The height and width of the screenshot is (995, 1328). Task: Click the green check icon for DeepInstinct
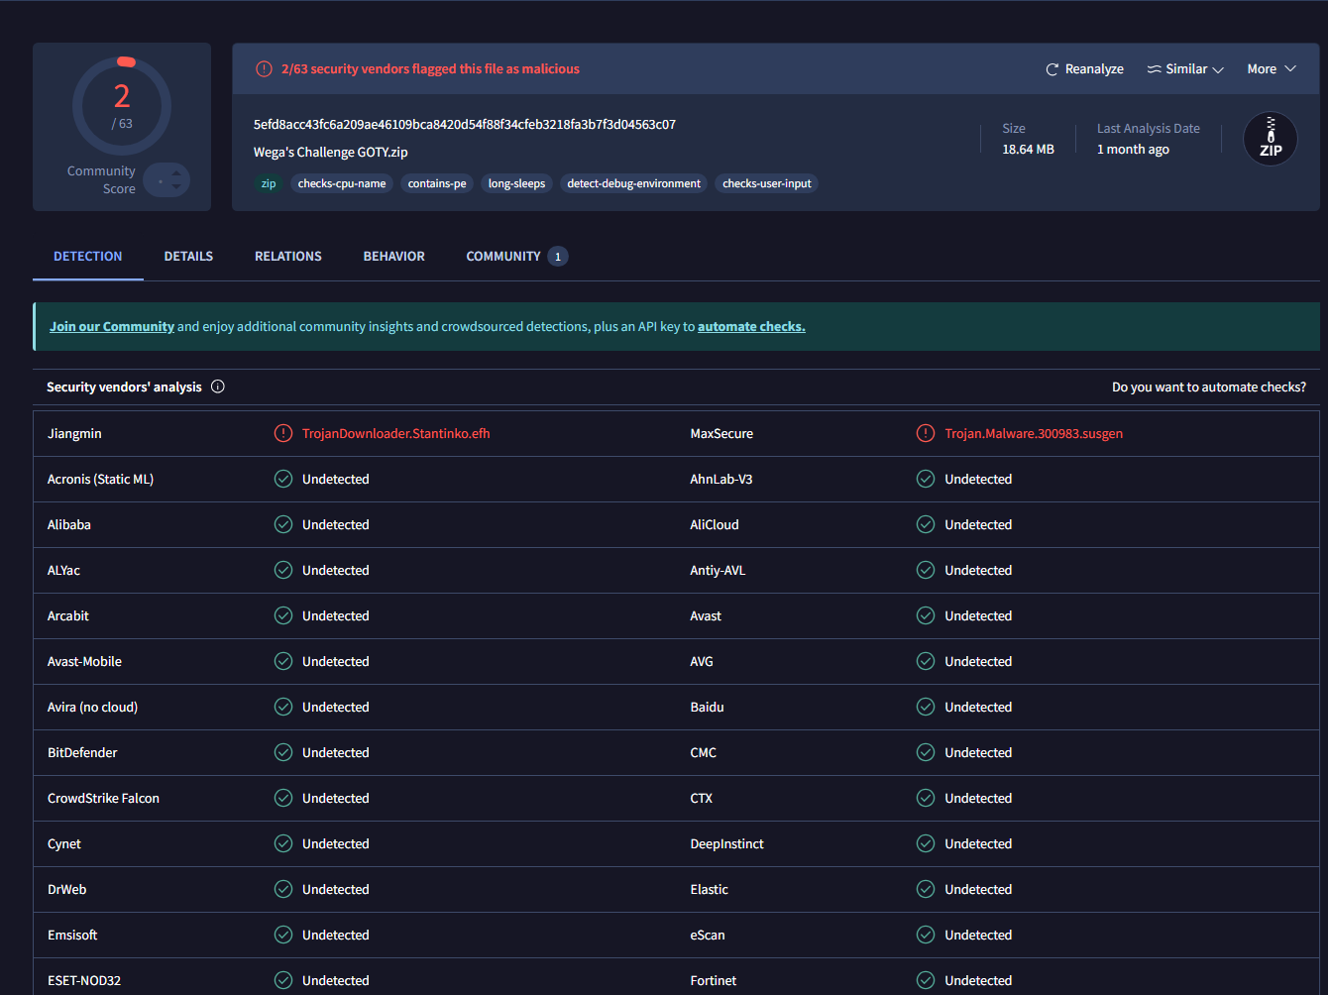pyautogui.click(x=926, y=843)
